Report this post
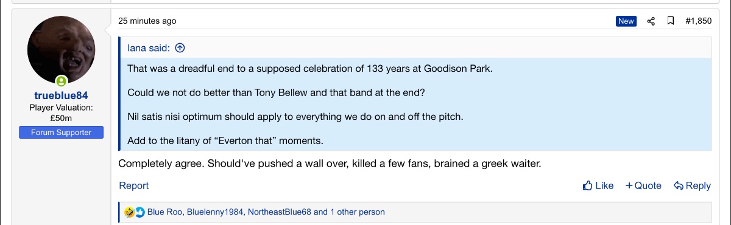731x225 pixels. coord(134,185)
